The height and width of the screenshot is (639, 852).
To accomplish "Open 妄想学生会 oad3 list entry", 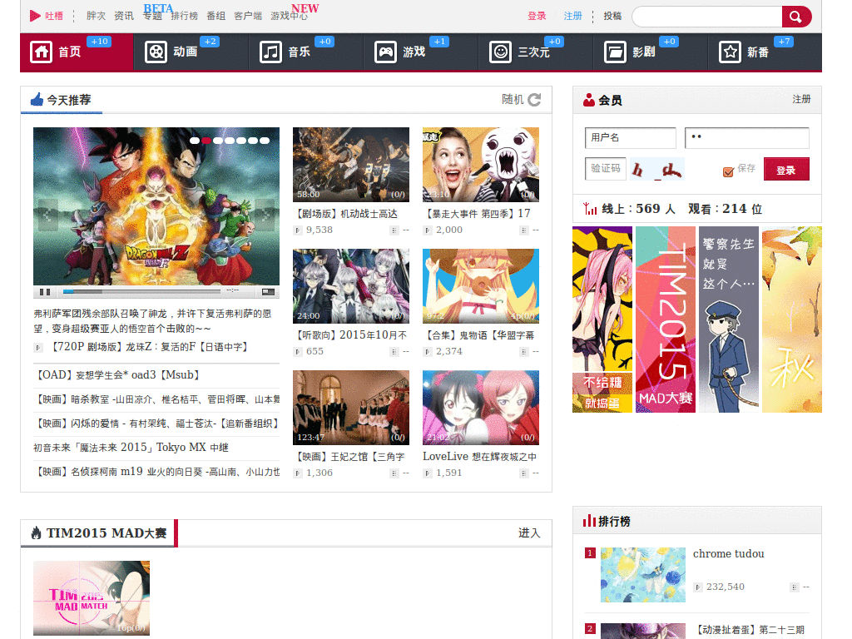I will (x=118, y=375).
